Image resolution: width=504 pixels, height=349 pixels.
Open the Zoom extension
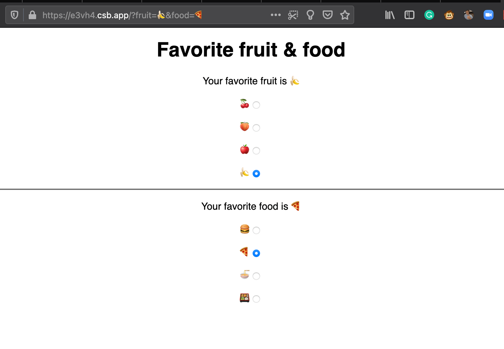tap(489, 15)
